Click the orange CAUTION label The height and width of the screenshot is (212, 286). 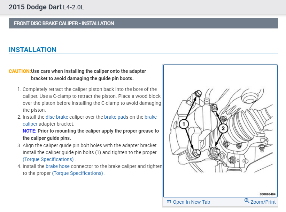pos(20,71)
